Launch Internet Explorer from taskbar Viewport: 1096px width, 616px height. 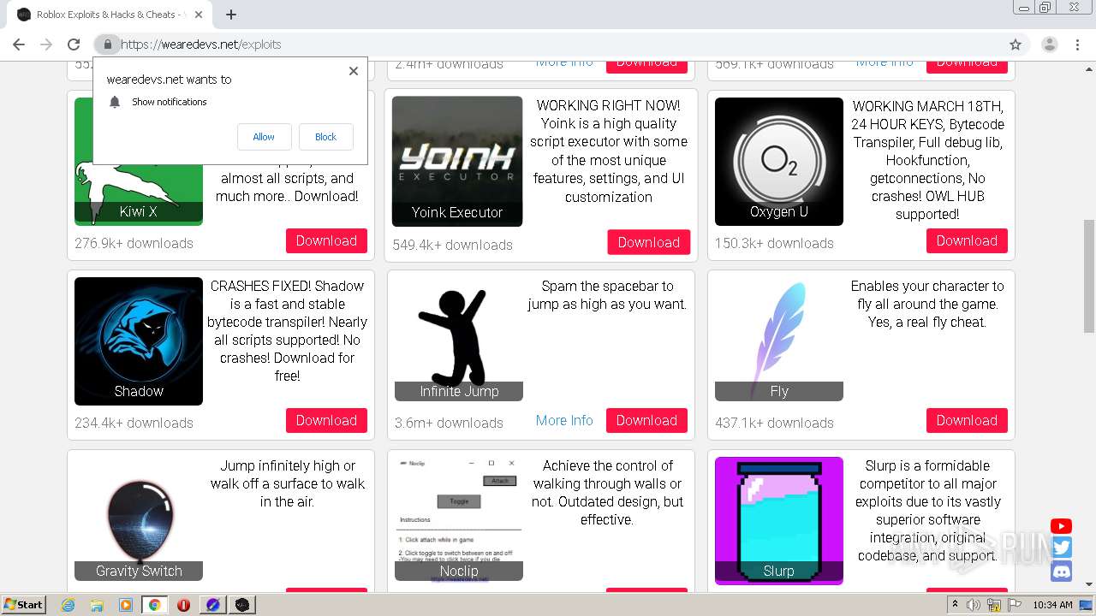[68, 605]
